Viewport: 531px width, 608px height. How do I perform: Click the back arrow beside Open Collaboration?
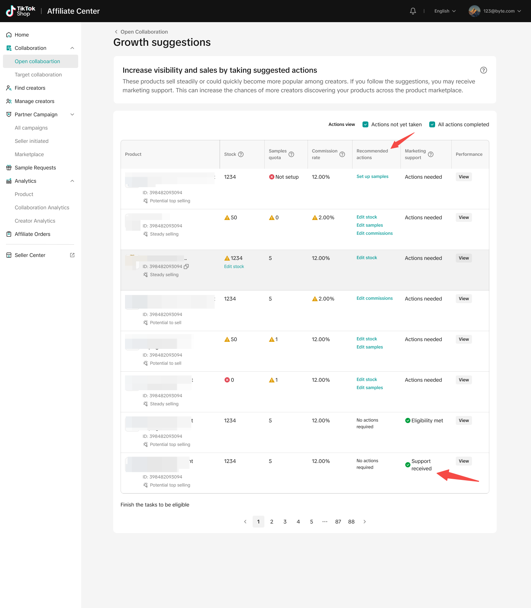(x=116, y=32)
